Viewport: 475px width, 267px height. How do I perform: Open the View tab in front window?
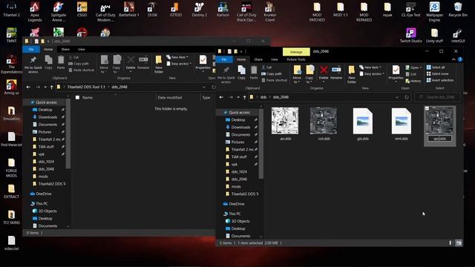click(275, 59)
